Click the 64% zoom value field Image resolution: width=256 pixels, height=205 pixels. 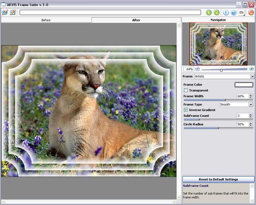[188, 69]
